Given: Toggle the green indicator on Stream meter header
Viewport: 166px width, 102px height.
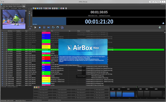Looking at the screenshot, I should [164, 87].
